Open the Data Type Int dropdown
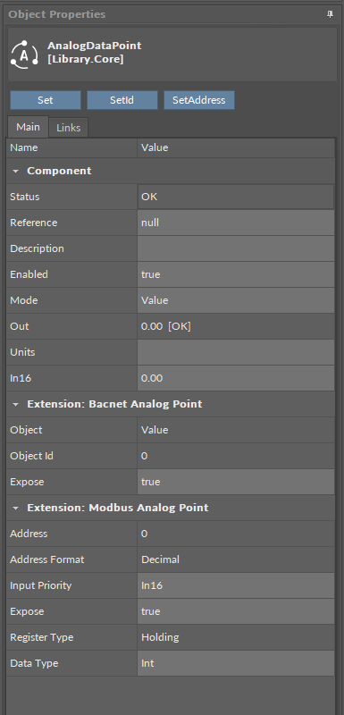The height and width of the screenshot is (715, 344). click(x=236, y=663)
